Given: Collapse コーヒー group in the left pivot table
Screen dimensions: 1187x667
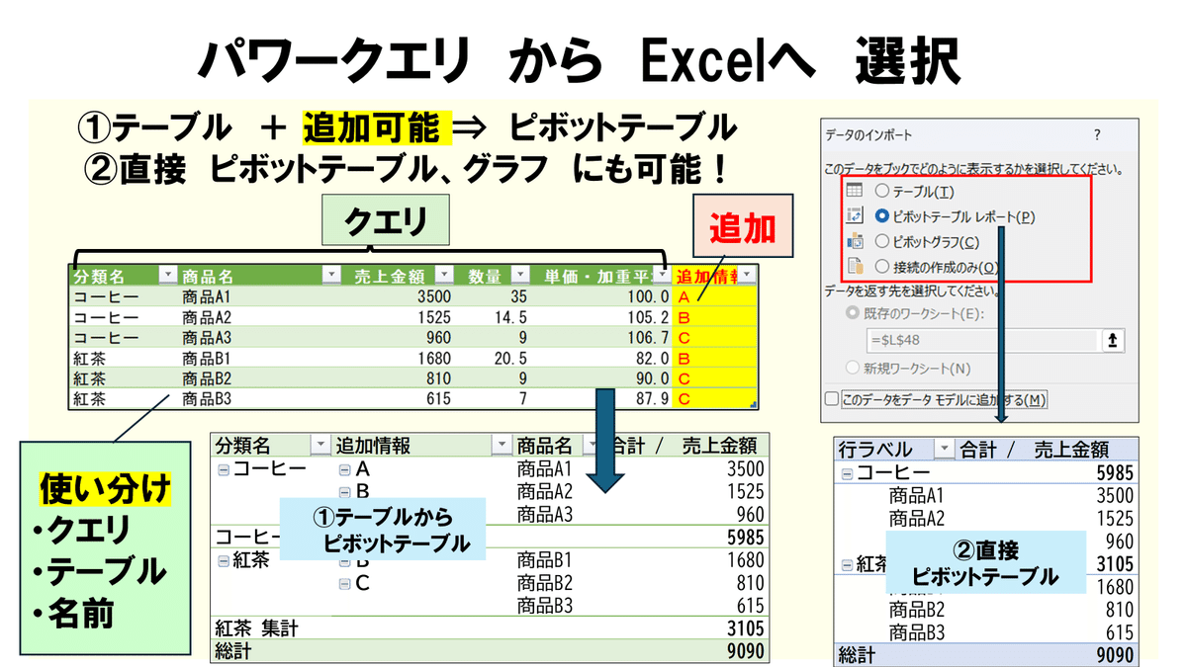Looking at the screenshot, I should [x=224, y=468].
